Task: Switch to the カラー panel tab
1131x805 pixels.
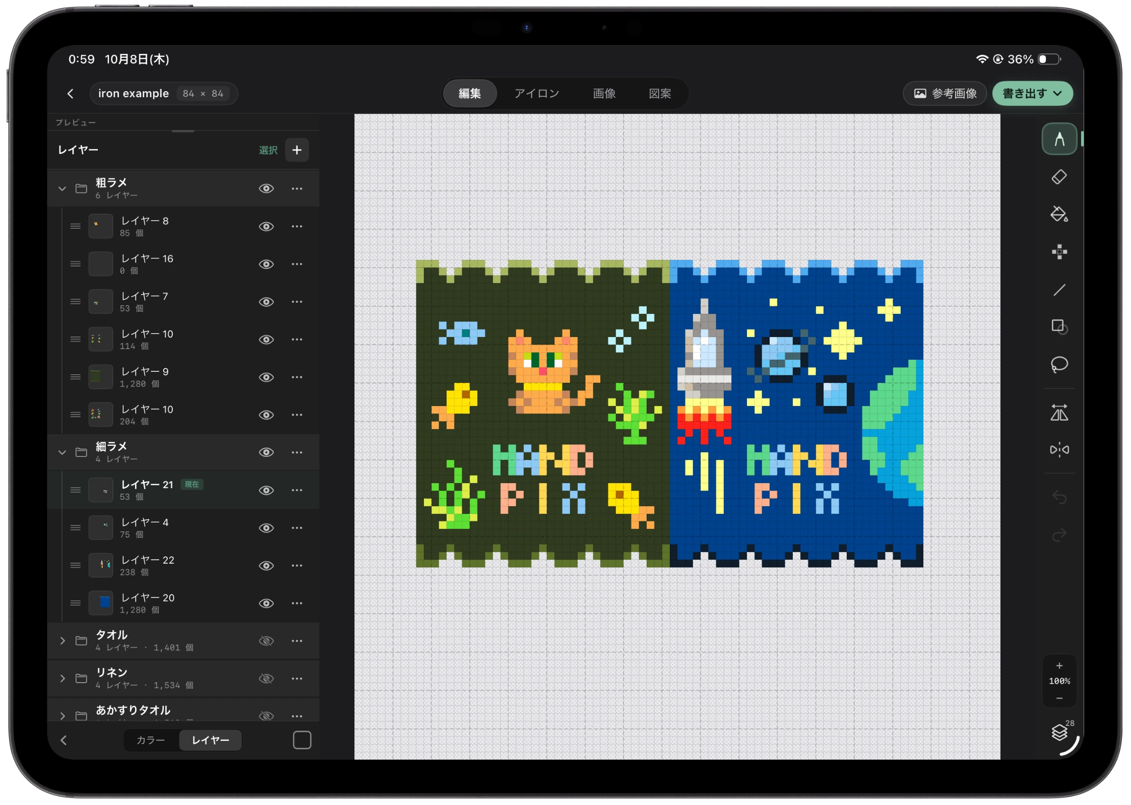Action: [151, 740]
